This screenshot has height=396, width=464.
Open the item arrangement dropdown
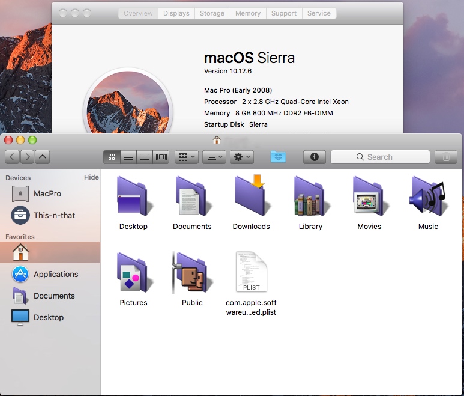tap(187, 157)
